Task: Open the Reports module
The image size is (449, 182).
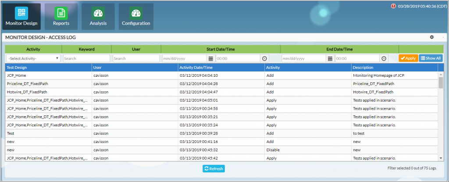Action: 61,17
